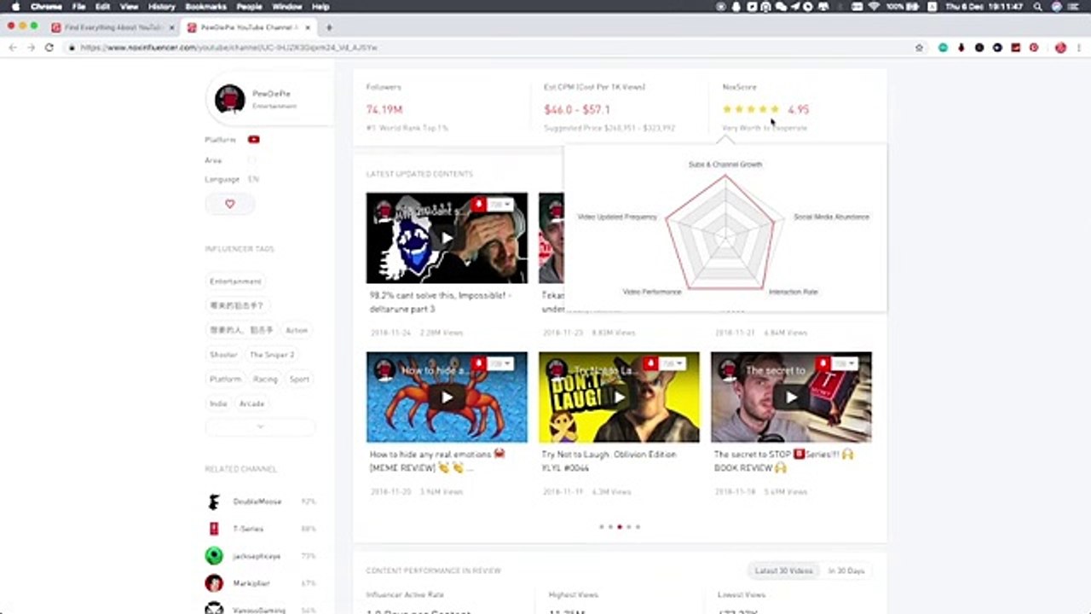Click the Indie influencer tag
Image resolution: width=1091 pixels, height=614 pixels.
[x=218, y=404]
